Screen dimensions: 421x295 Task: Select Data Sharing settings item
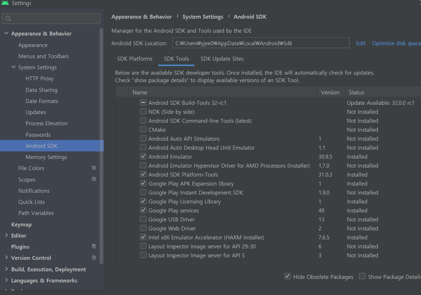(x=41, y=90)
